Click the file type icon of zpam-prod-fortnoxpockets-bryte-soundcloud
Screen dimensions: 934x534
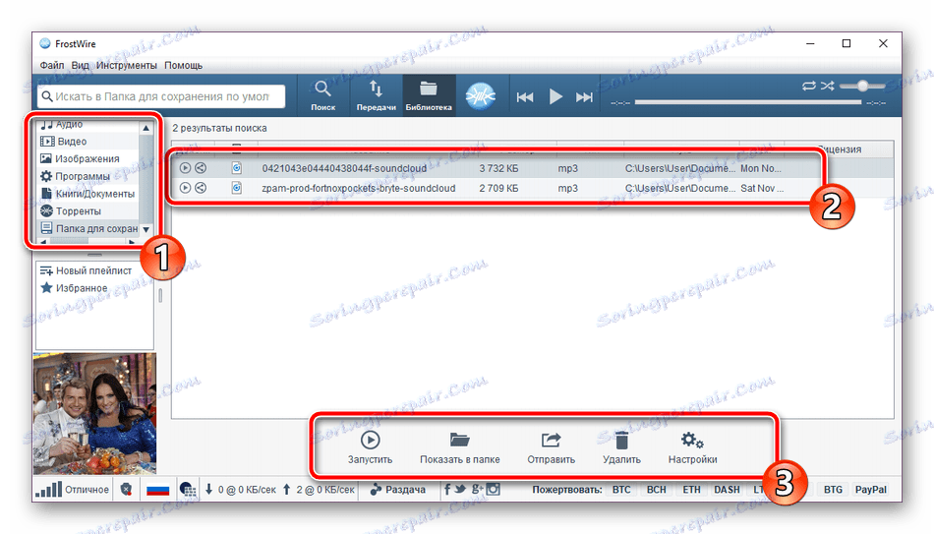pos(237,188)
